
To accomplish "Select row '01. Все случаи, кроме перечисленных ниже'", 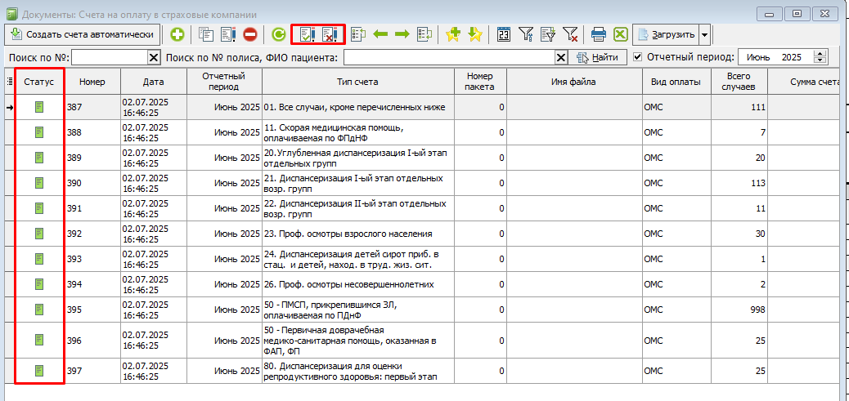I will click(422, 107).
